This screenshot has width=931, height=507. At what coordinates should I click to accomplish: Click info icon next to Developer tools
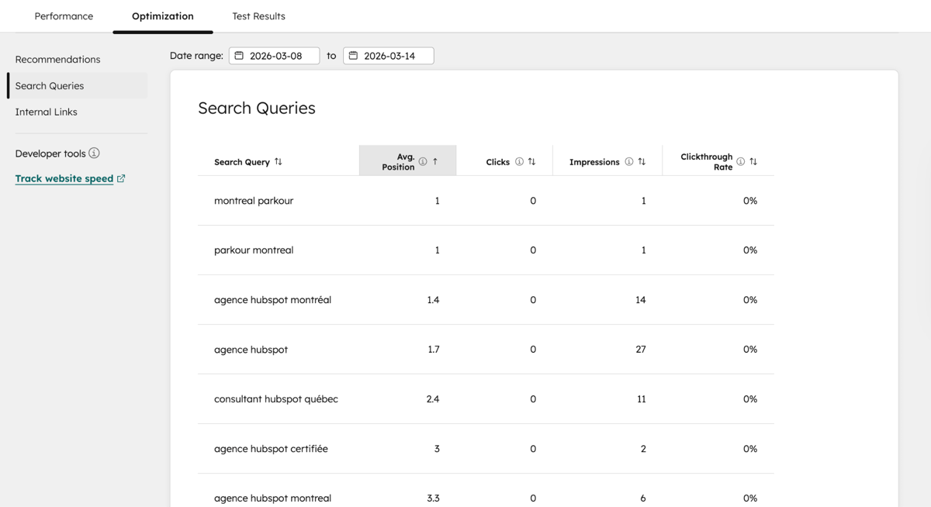(94, 153)
